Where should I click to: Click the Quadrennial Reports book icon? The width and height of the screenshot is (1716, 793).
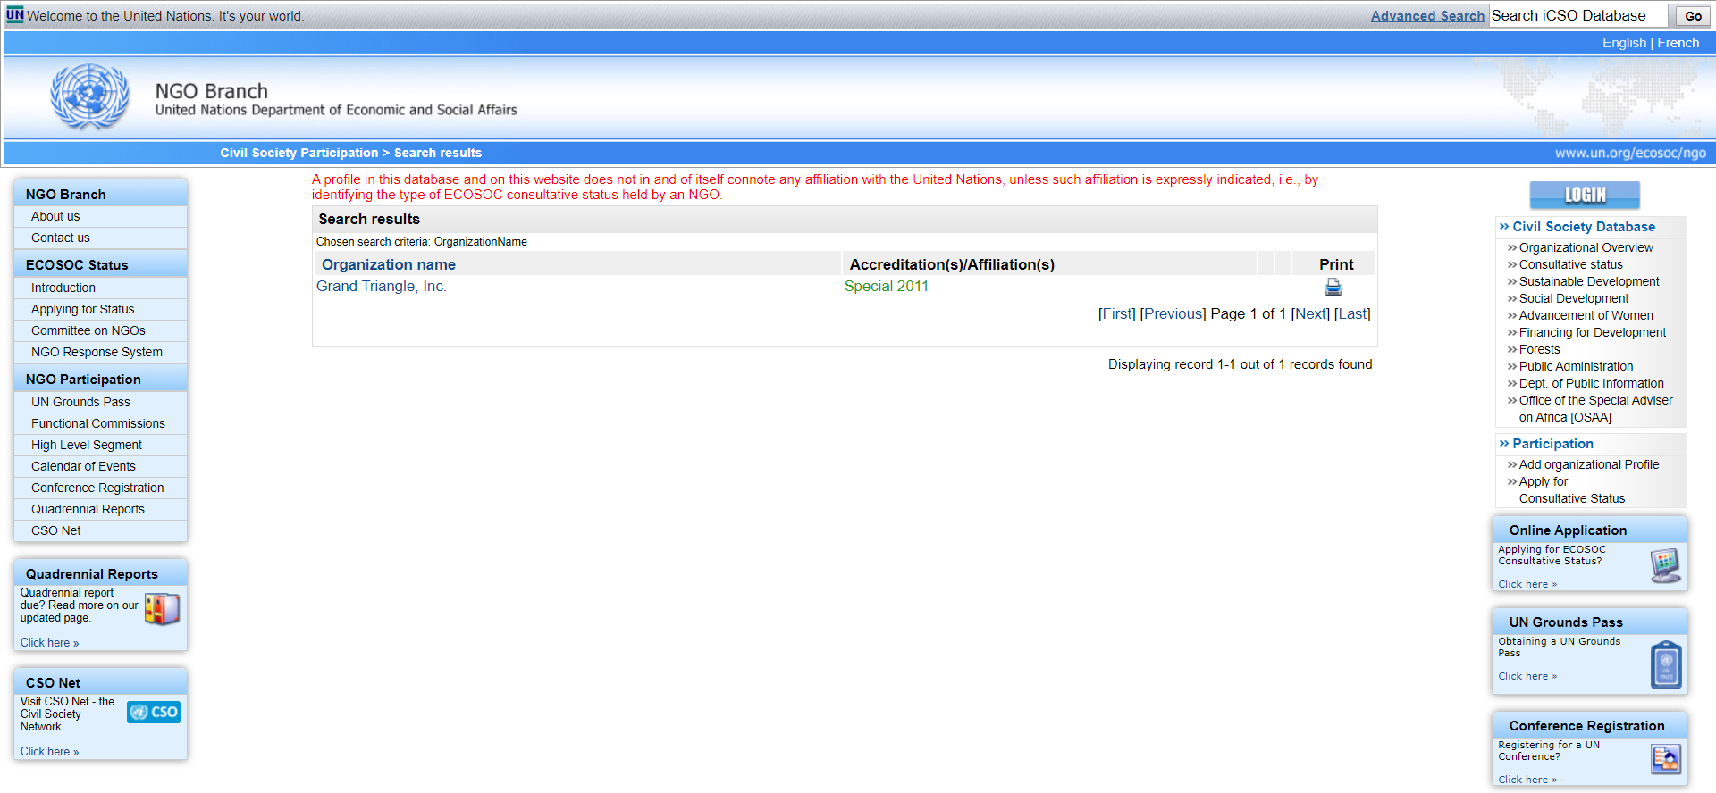[x=162, y=609]
